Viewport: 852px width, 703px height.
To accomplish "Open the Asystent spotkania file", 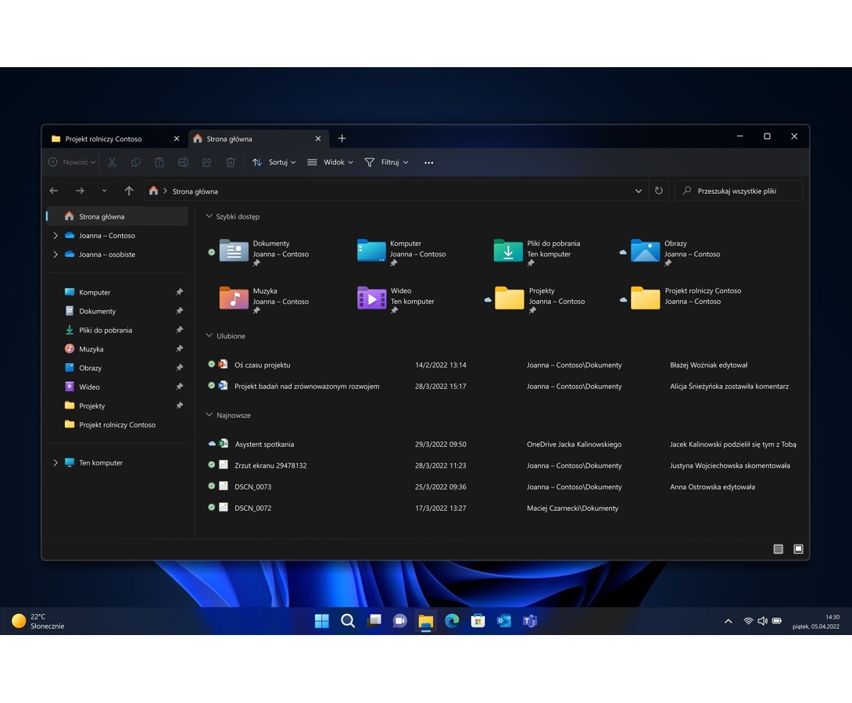I will point(264,444).
